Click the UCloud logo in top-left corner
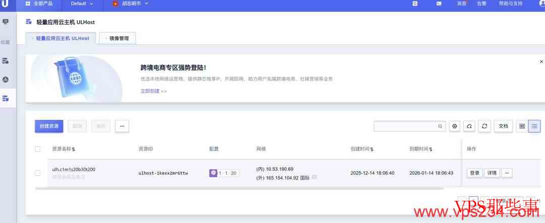Screen dimensions: 545x223 5,4
